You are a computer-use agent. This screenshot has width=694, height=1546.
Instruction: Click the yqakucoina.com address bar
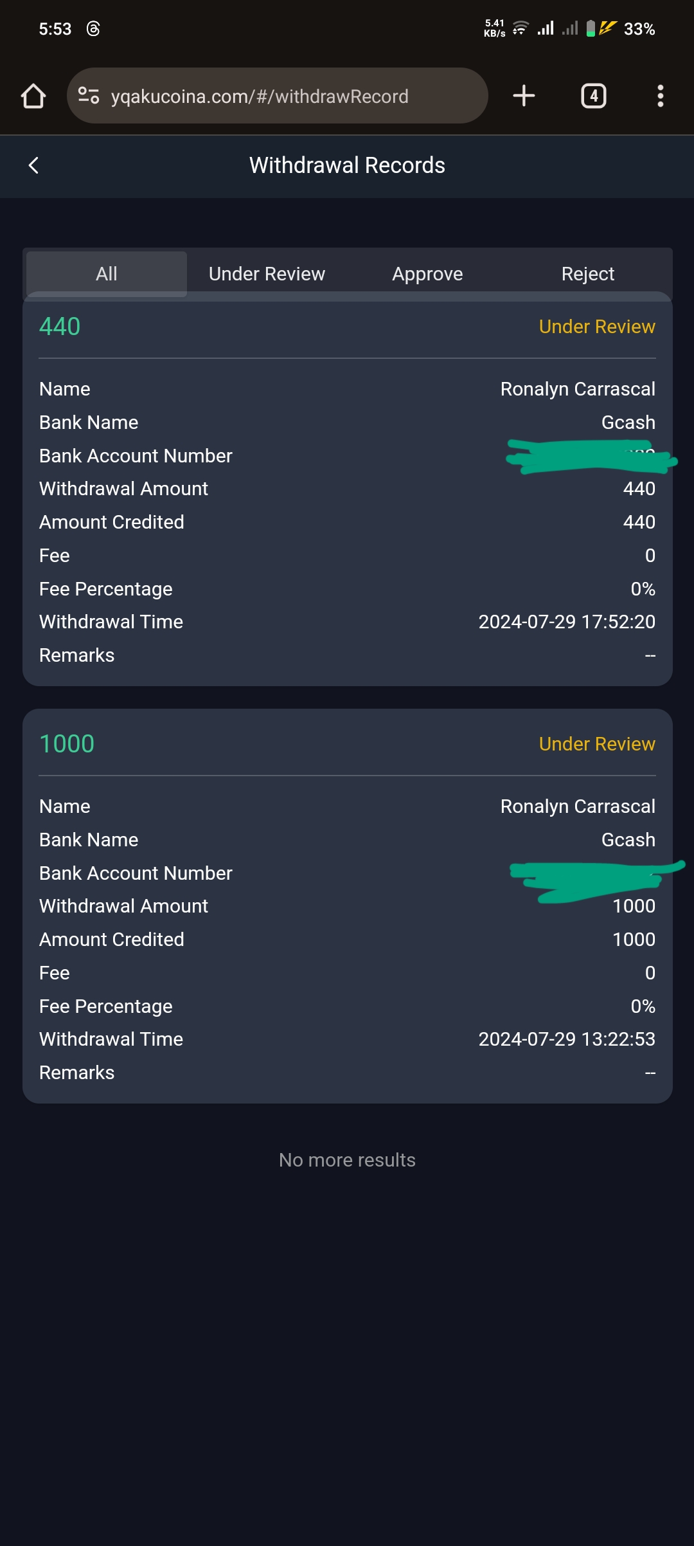[x=260, y=96]
